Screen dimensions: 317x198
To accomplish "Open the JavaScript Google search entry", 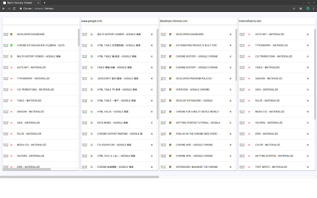I will [119, 79].
